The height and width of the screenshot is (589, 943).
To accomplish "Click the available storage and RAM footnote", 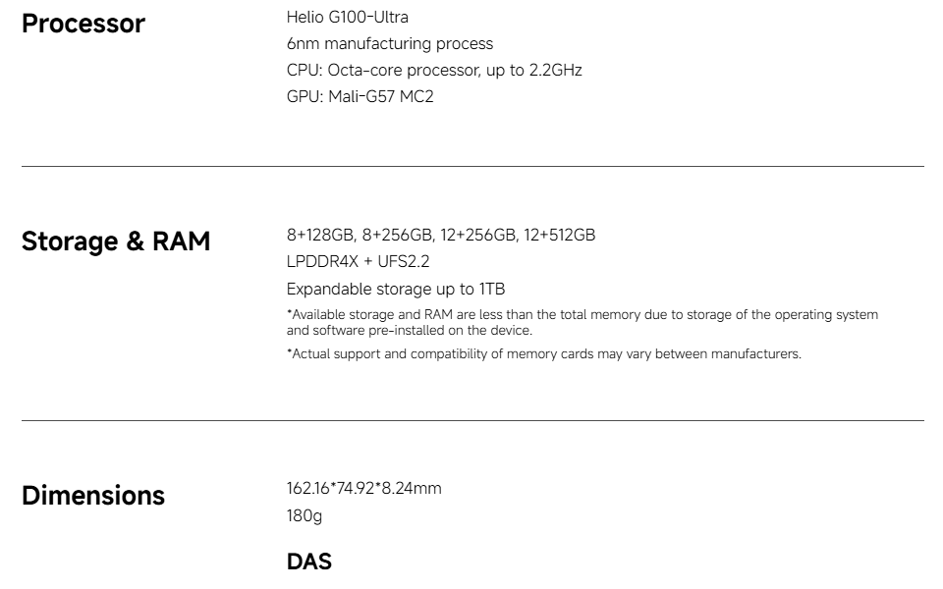I will pos(582,322).
